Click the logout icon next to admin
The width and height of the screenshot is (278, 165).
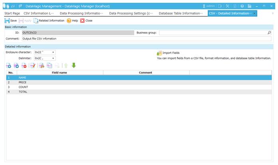pyautogui.click(x=220, y=6)
